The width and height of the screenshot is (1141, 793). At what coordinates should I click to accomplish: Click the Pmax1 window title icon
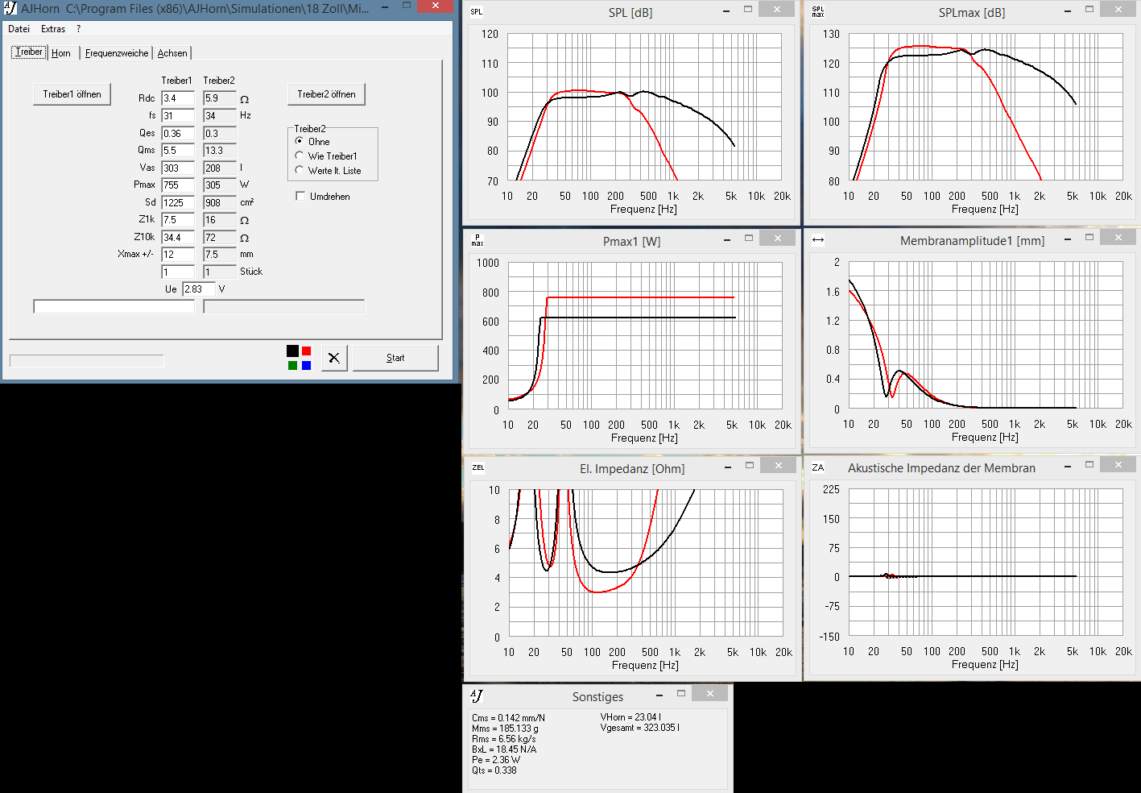pyautogui.click(x=477, y=241)
